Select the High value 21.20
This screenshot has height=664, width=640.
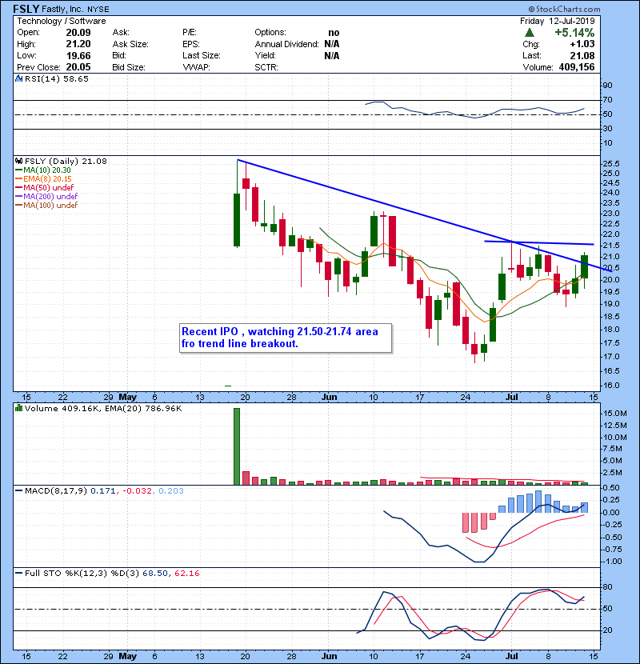78,44
